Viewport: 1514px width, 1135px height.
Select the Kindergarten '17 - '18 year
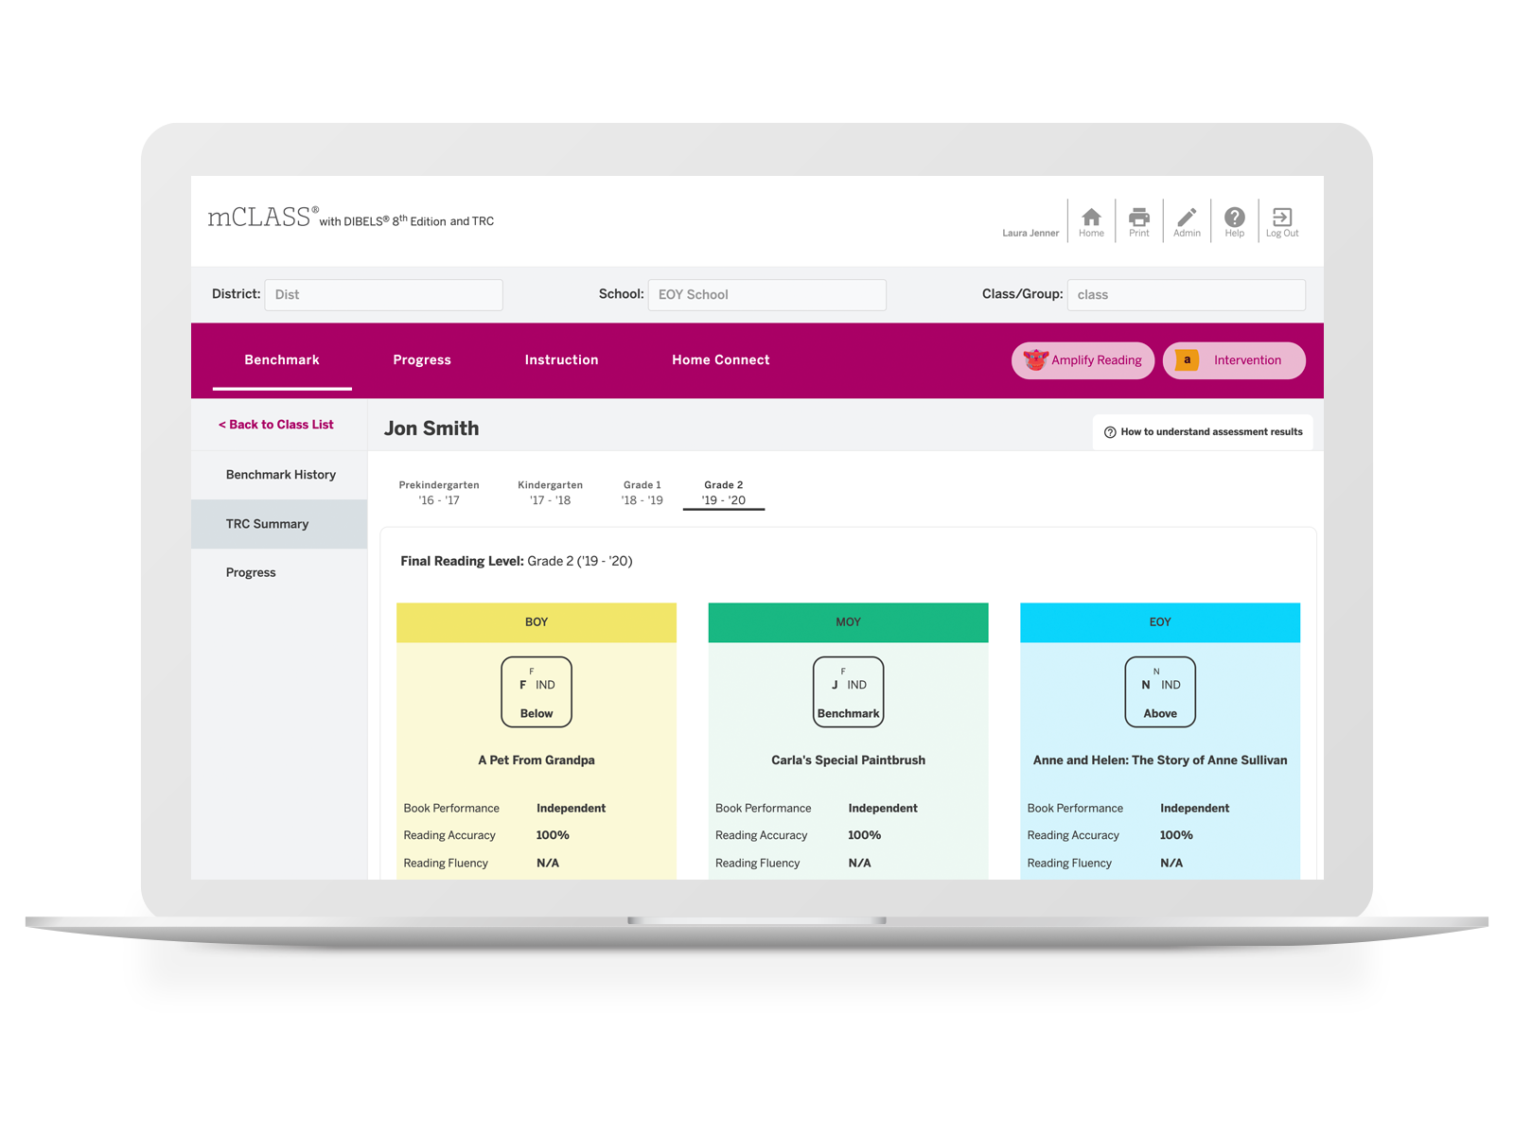point(550,493)
